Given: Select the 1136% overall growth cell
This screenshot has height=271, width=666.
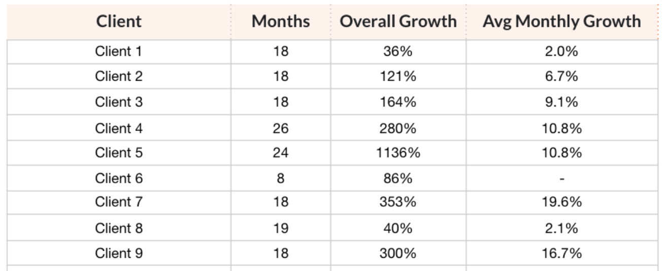Looking at the screenshot, I should [398, 153].
